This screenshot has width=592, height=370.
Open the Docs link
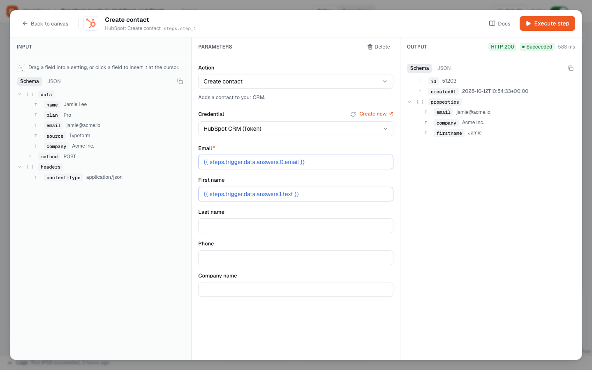click(x=499, y=23)
